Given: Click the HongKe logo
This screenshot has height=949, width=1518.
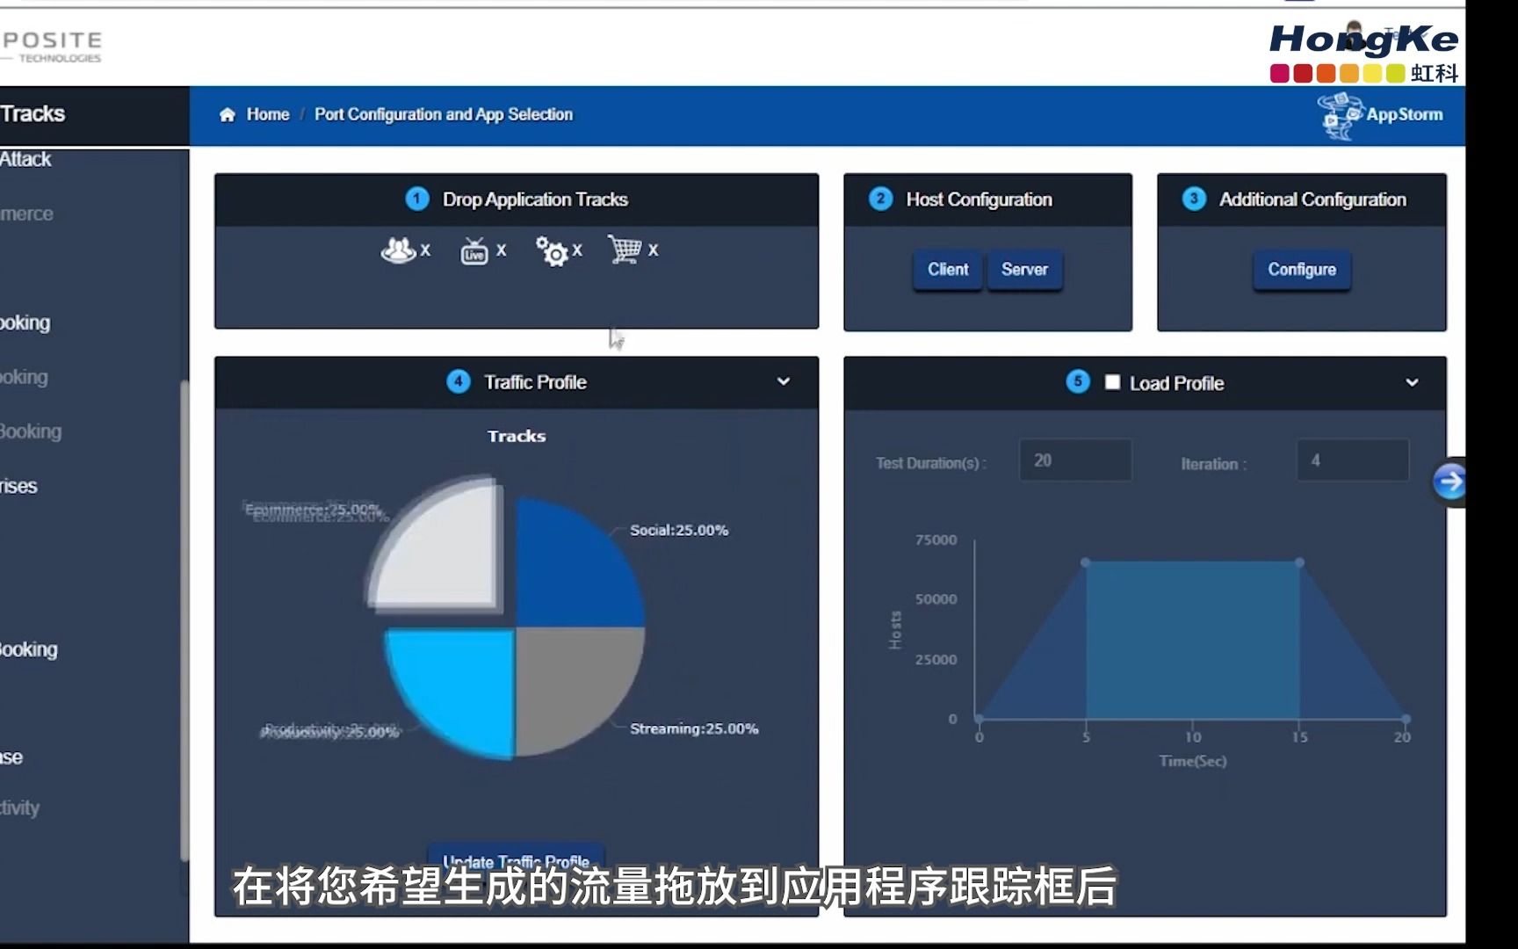Looking at the screenshot, I should click(1363, 40).
